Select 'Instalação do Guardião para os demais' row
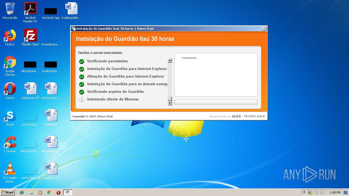The image size is (349, 196). pos(123,84)
